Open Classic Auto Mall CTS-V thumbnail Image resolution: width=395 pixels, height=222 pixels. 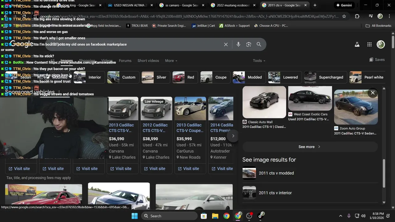264,102
